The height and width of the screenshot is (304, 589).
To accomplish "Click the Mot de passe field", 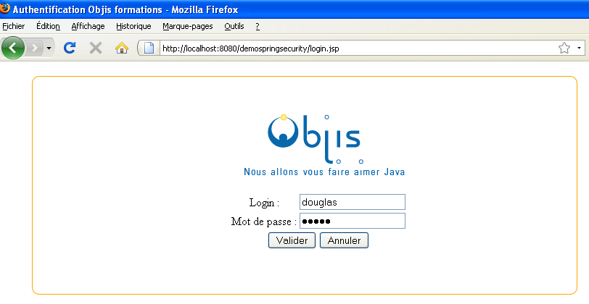I will pyautogui.click(x=353, y=221).
